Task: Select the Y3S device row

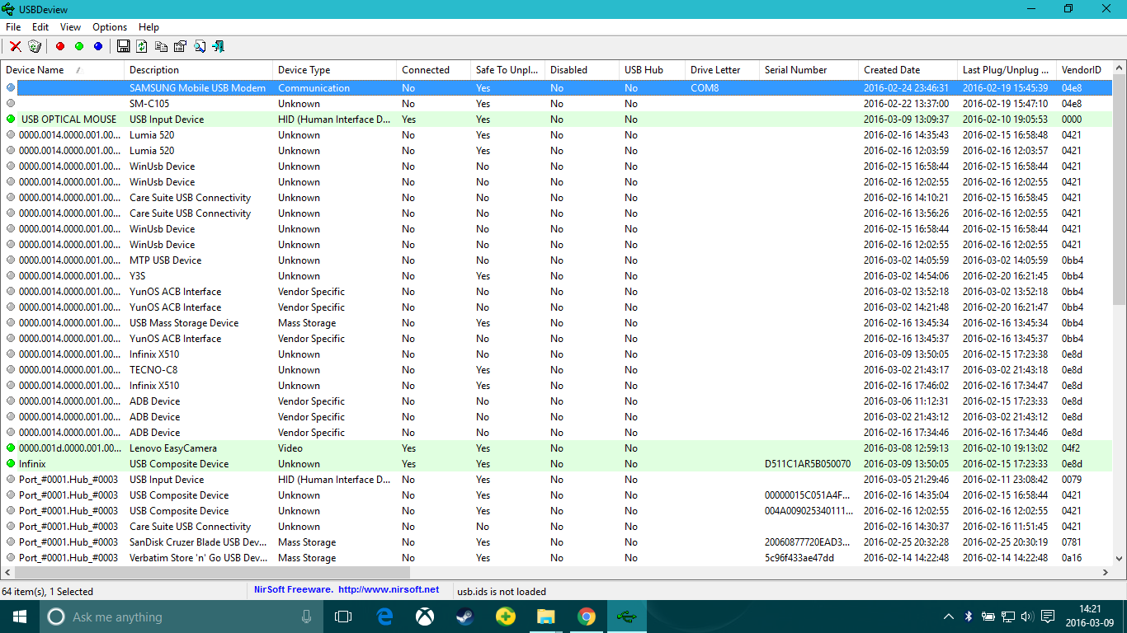Action: pyautogui.click(x=557, y=276)
